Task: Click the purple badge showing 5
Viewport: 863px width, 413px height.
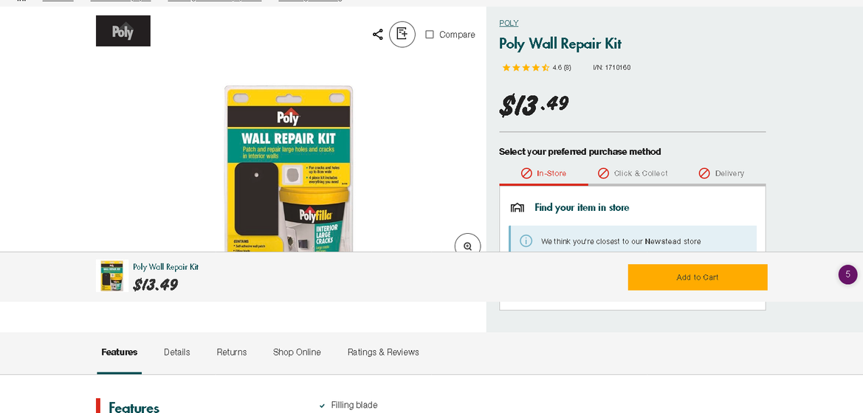Action: (847, 274)
